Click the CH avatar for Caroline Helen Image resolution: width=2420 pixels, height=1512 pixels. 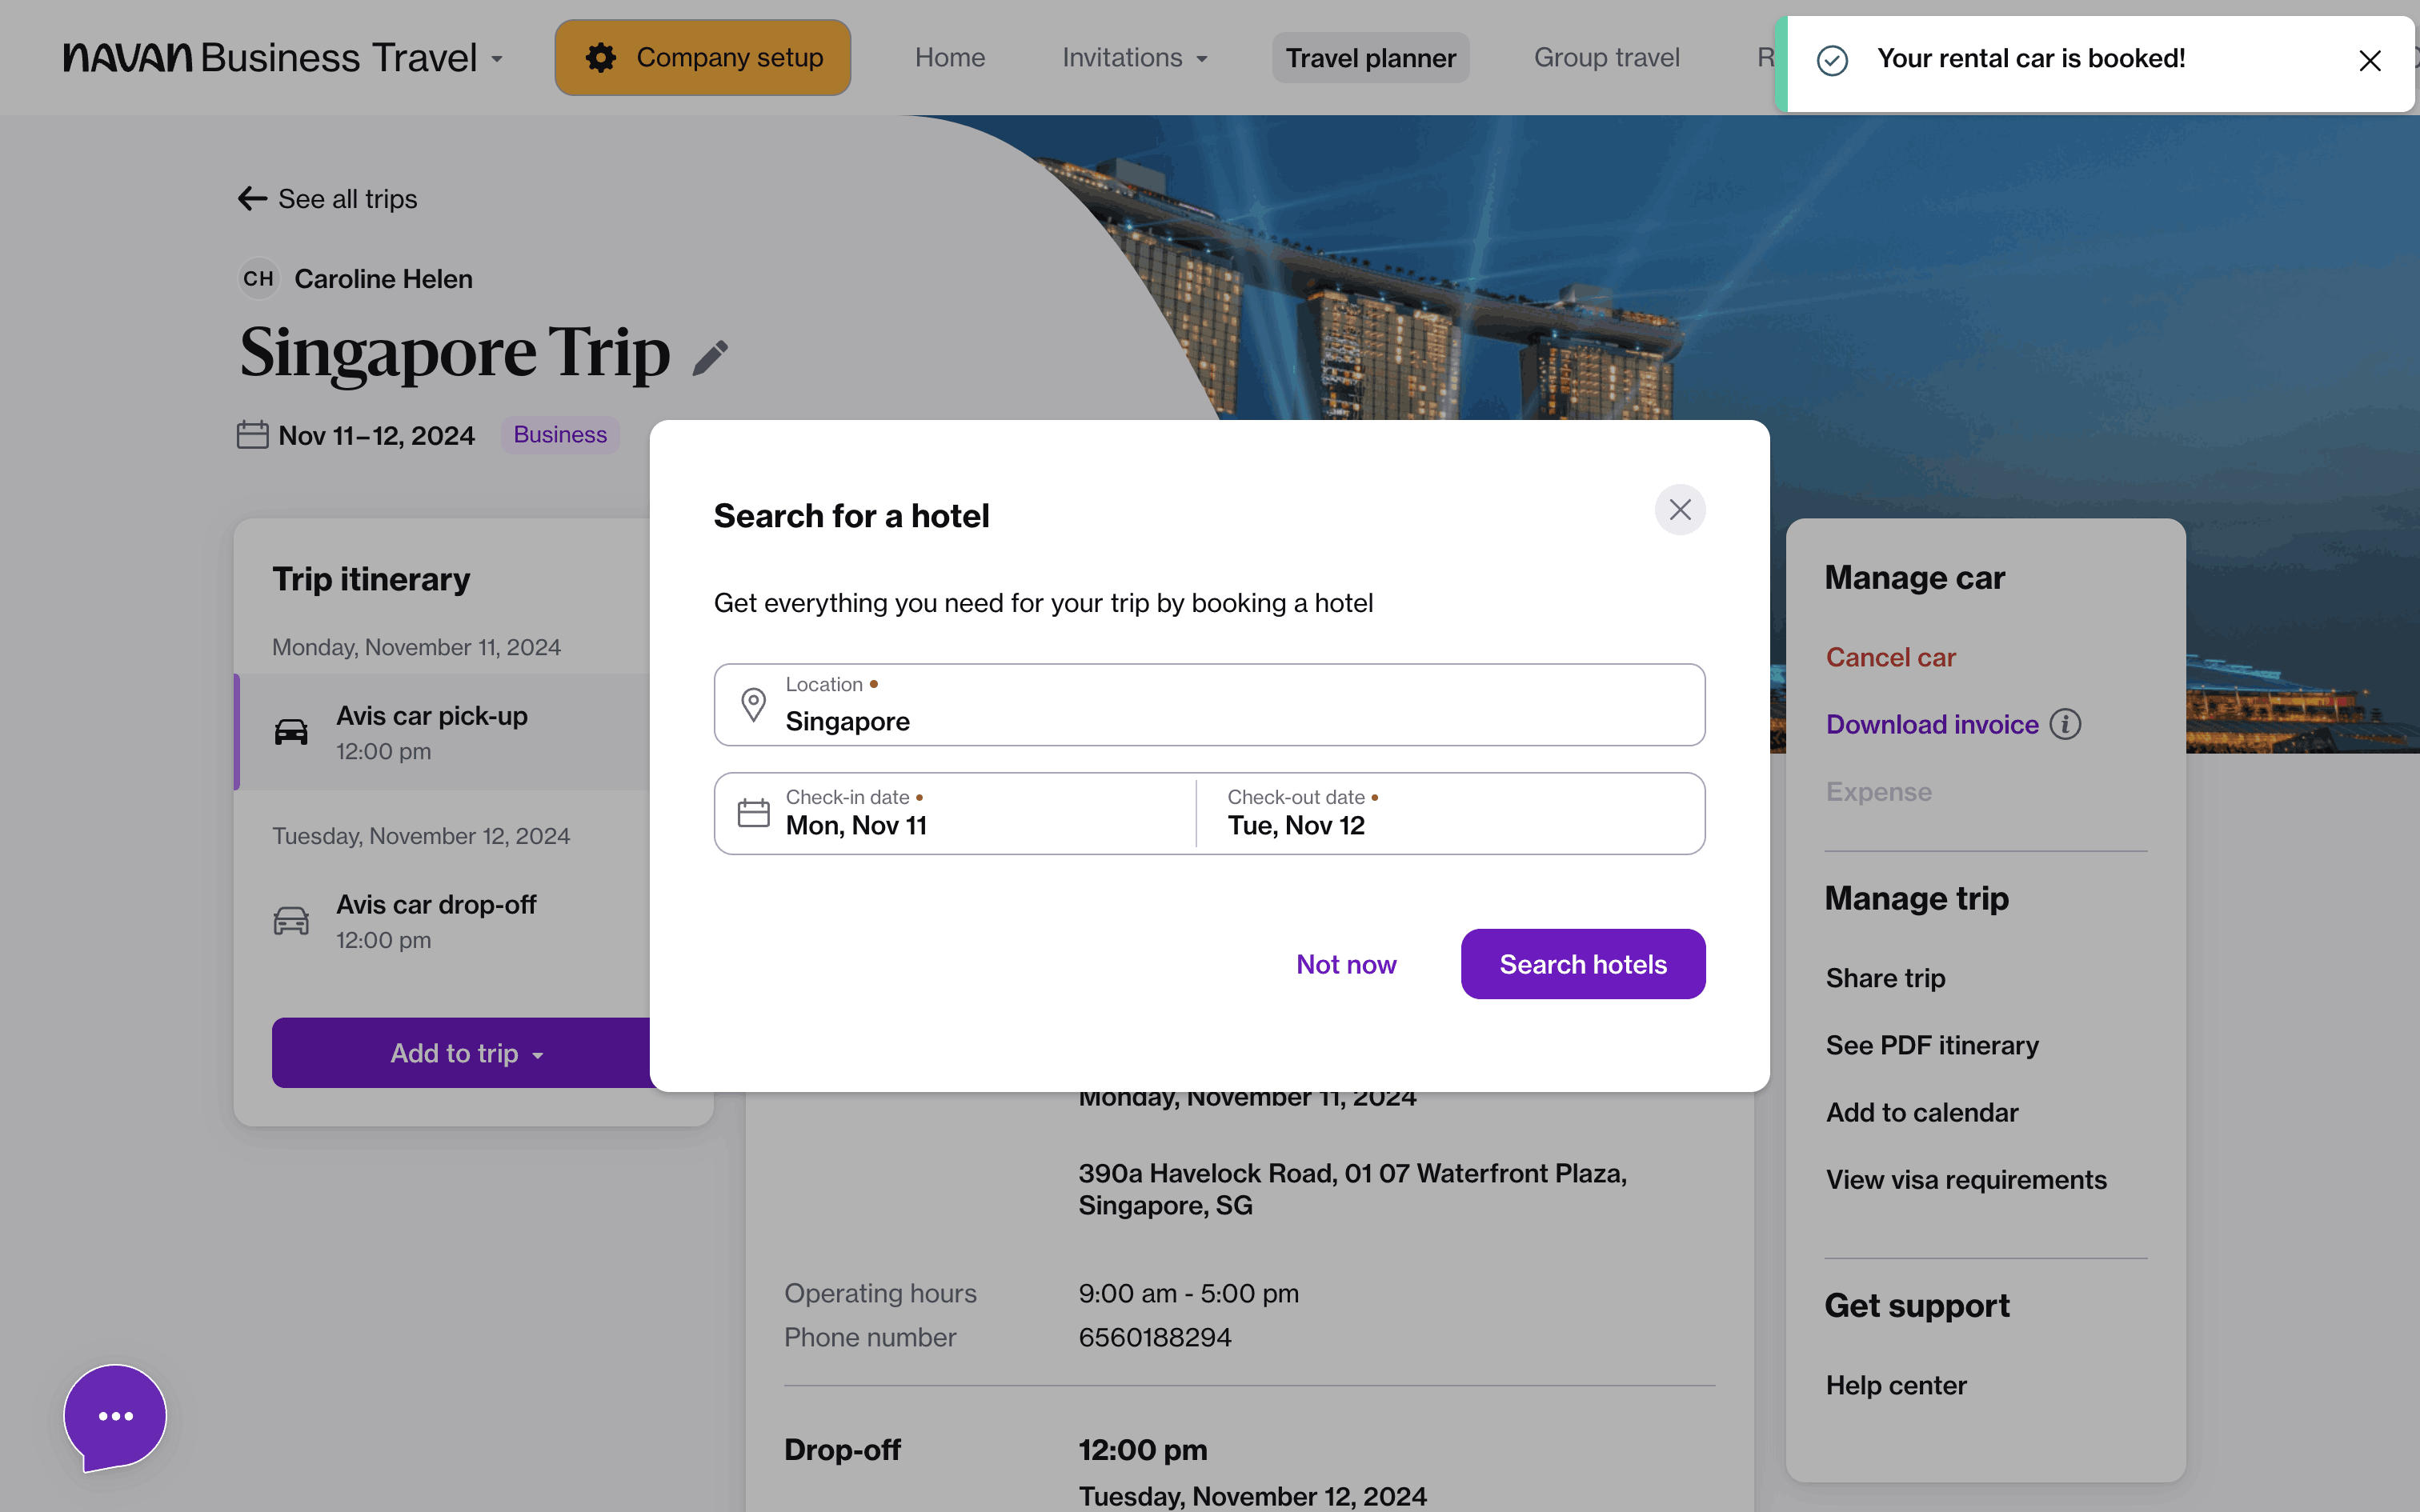point(258,279)
